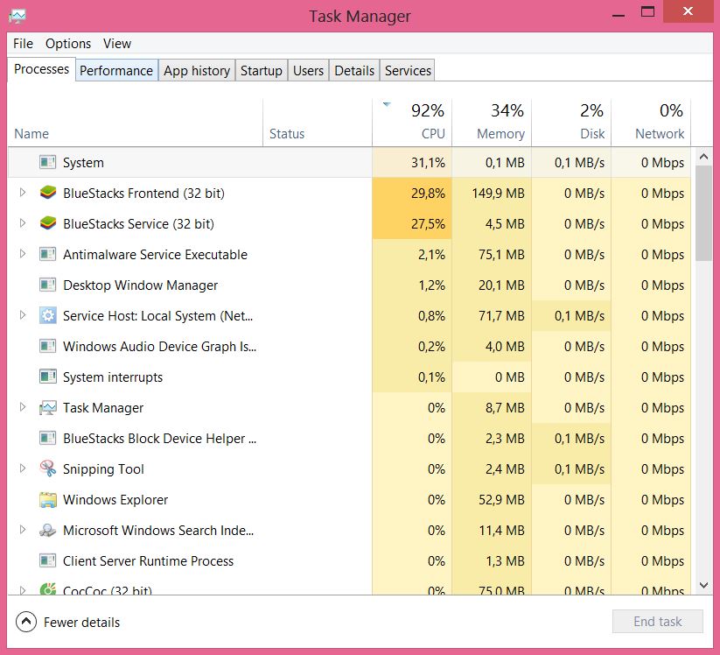
Task: Click the BlueStacks Block Device Helper icon
Action: point(48,438)
